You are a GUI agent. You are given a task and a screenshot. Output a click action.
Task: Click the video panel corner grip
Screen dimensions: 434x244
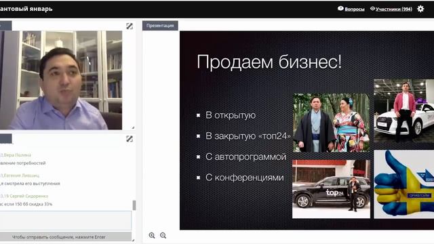[133, 127]
